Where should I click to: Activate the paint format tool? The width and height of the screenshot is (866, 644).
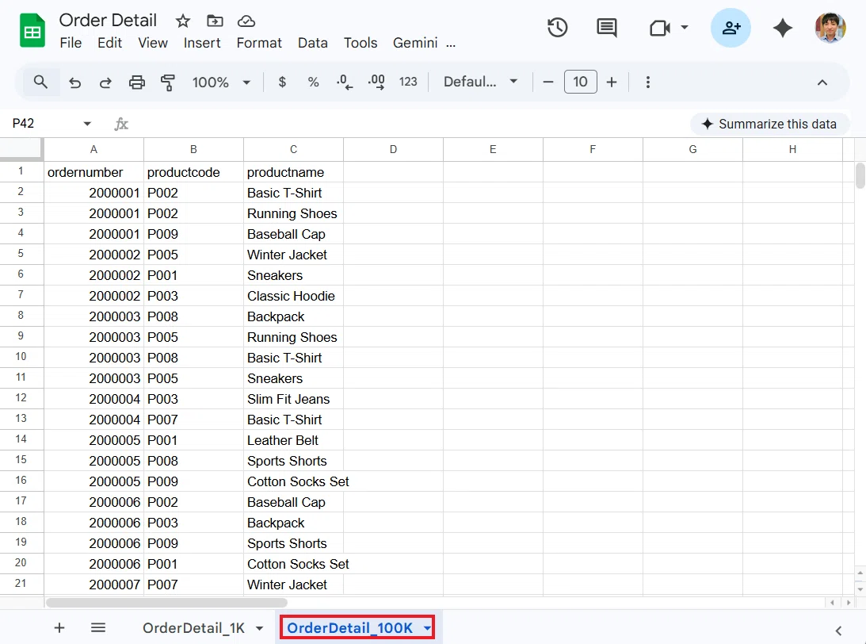pyautogui.click(x=168, y=82)
